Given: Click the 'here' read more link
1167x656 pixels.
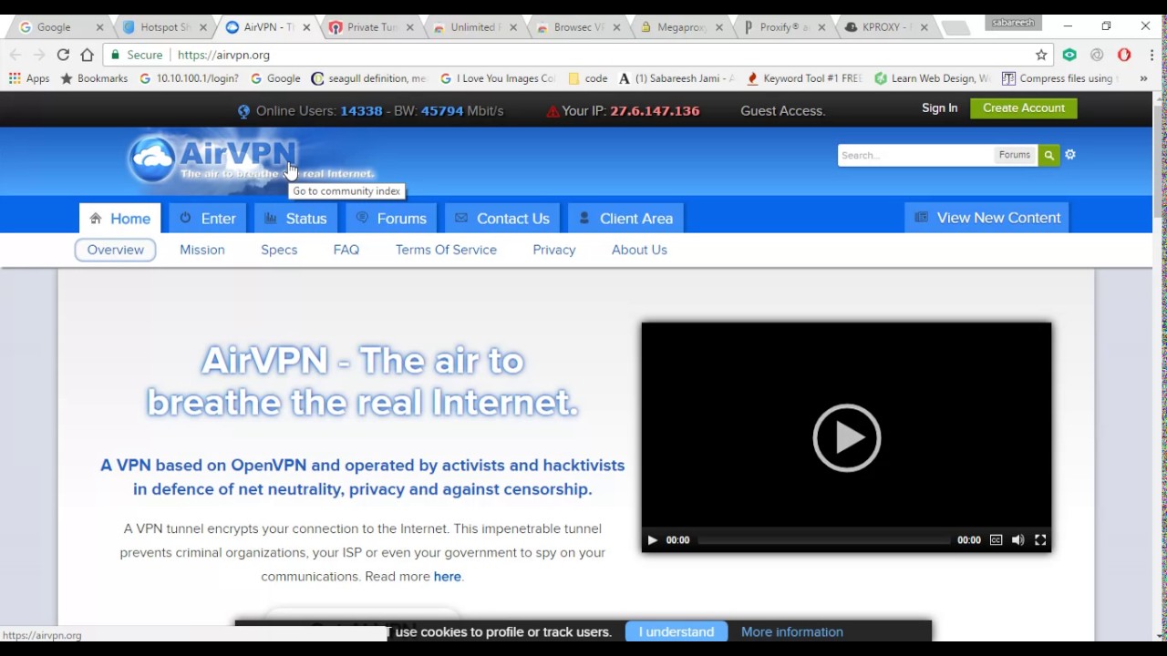Looking at the screenshot, I should (x=447, y=576).
